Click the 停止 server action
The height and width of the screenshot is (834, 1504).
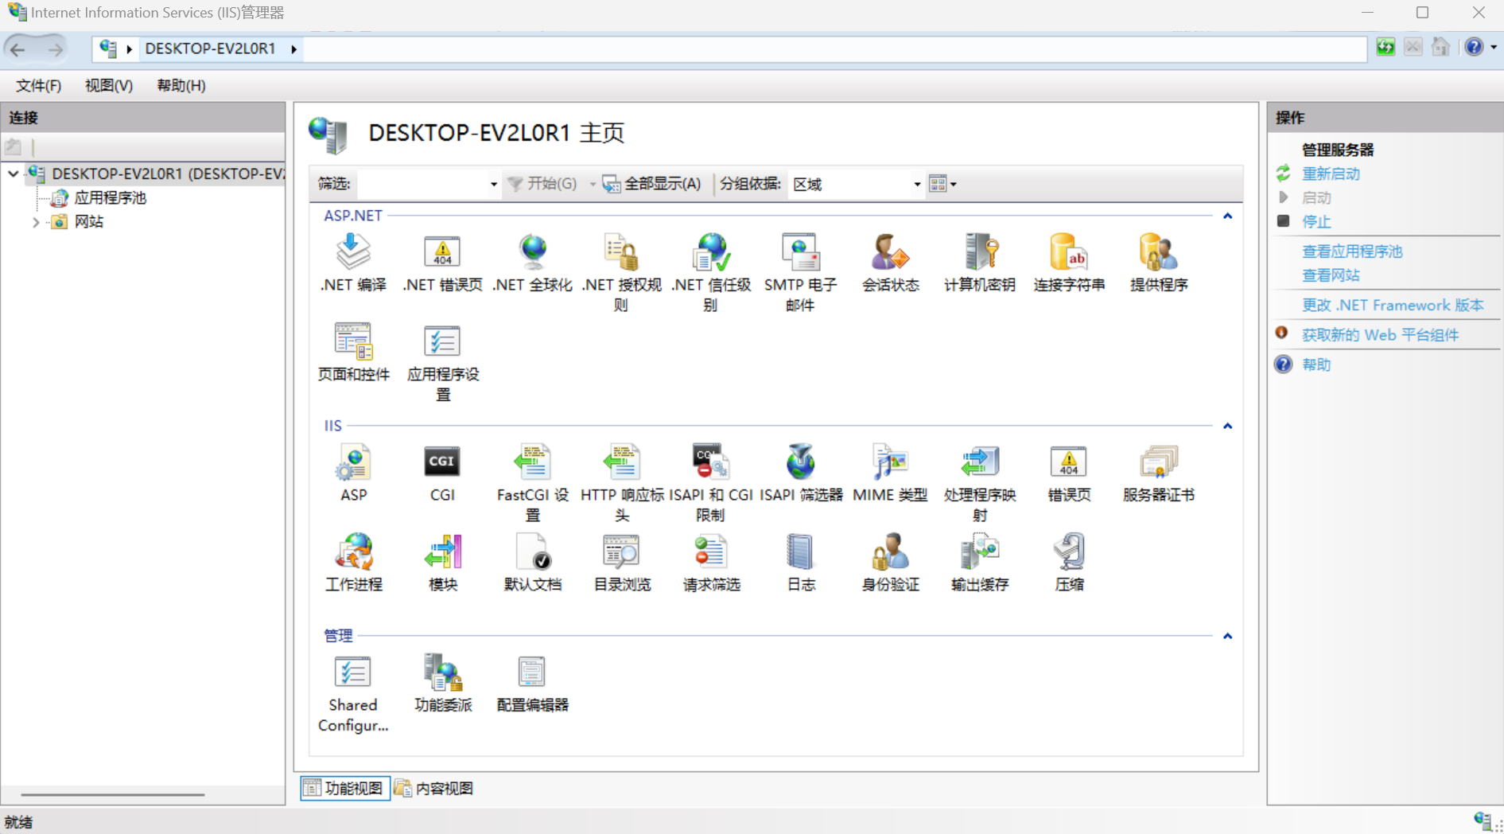pyautogui.click(x=1316, y=222)
